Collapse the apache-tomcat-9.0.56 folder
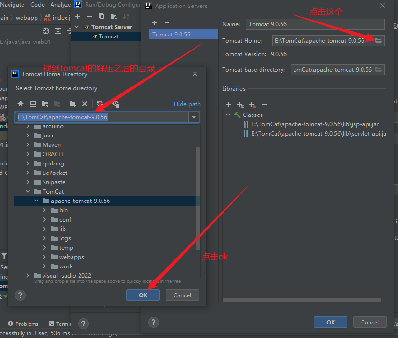398x338 pixels. 36,201
